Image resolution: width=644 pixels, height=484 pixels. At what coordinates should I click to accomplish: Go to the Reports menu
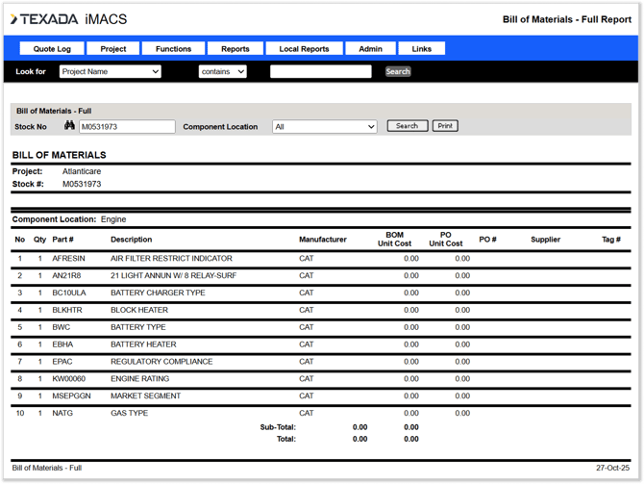coord(235,48)
